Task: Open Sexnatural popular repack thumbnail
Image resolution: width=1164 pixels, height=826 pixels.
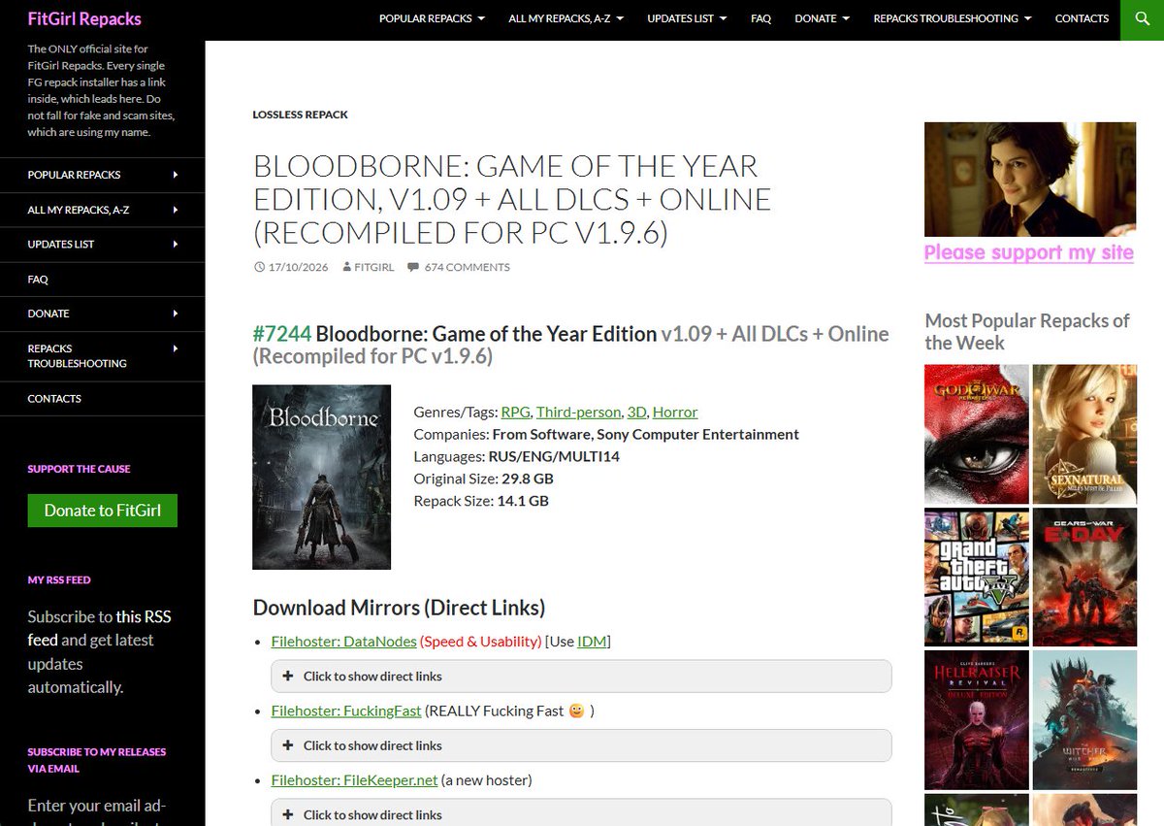Action: (x=1084, y=434)
